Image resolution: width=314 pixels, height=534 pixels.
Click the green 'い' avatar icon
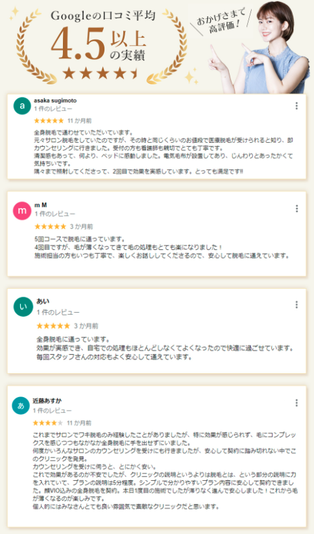pyautogui.click(x=23, y=307)
